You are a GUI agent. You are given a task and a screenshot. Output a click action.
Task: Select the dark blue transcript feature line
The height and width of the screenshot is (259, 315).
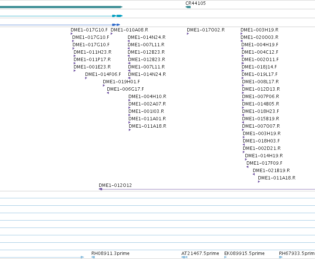pyautogui.click(x=60, y=25)
